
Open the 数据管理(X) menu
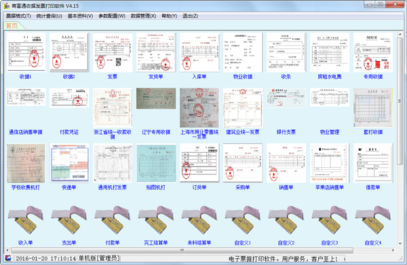[143, 16]
